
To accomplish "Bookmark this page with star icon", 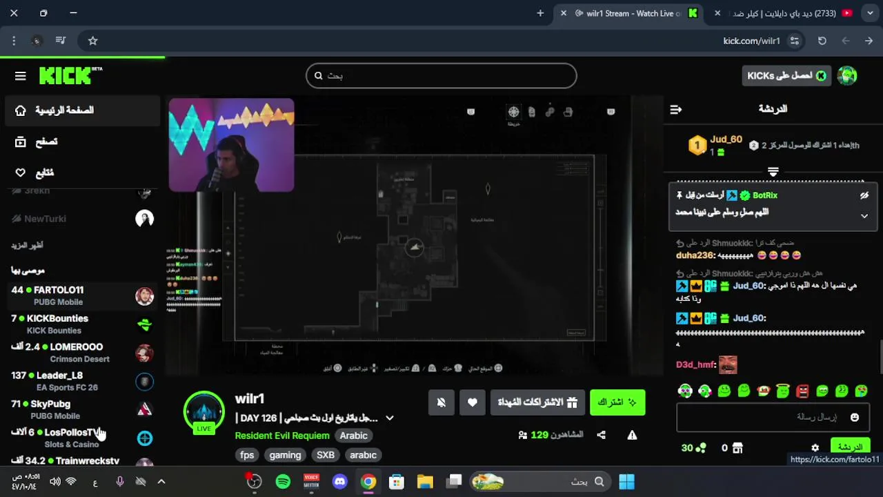I will pos(93,41).
